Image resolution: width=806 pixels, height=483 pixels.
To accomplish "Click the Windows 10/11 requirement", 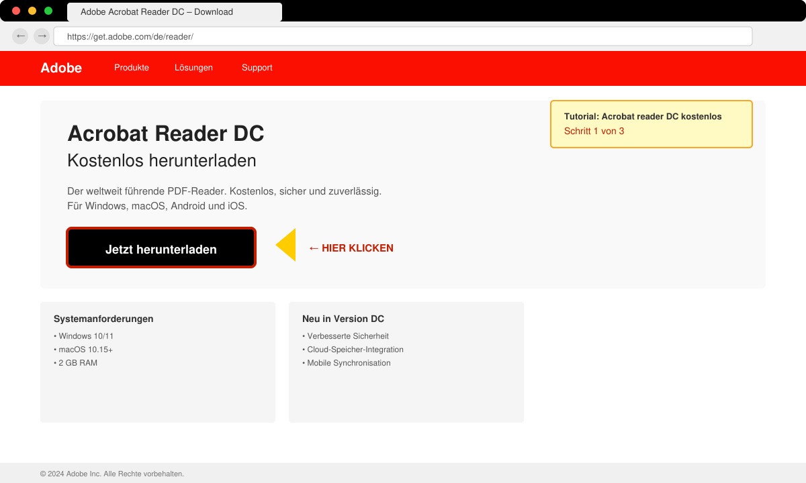I will tap(84, 336).
